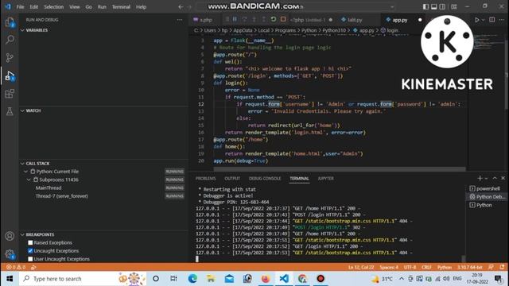Open the Run menu
The width and height of the screenshot is (509, 286).
pyautogui.click(x=102, y=7)
